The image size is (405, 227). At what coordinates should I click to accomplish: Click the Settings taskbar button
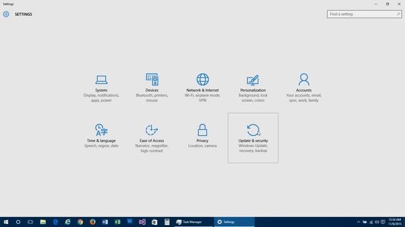click(234, 222)
